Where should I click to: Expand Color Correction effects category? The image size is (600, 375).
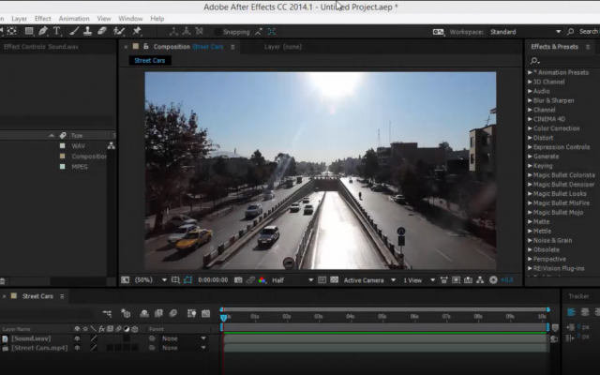(x=530, y=128)
